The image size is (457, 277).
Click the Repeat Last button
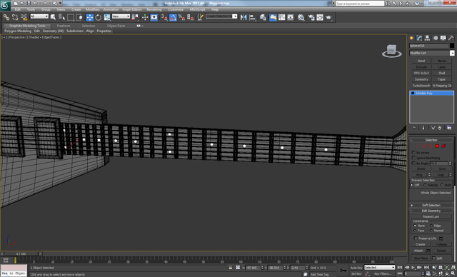pos(431,217)
